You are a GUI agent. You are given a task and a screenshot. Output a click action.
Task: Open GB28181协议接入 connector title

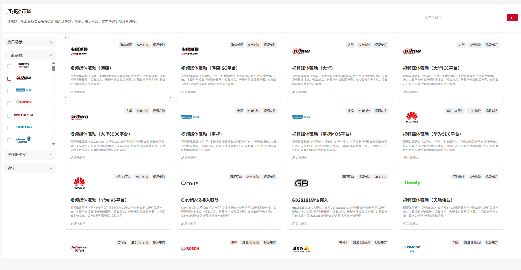coord(310,200)
